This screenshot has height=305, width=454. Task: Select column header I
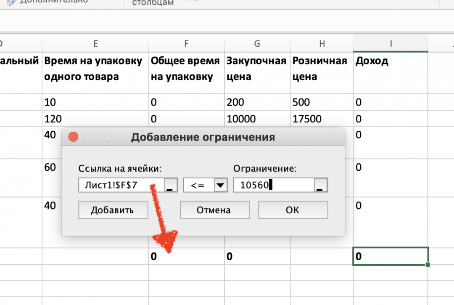(x=390, y=43)
